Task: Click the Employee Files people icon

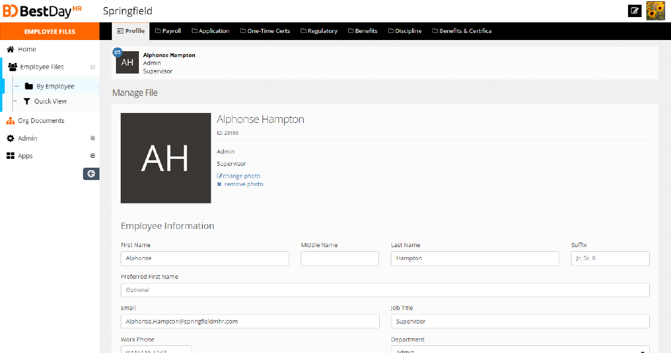Action: (x=13, y=66)
